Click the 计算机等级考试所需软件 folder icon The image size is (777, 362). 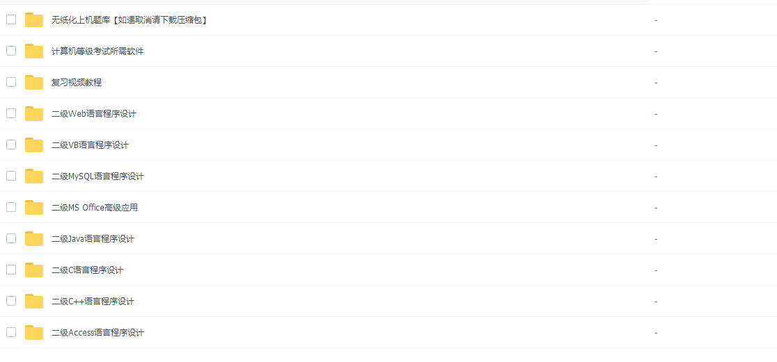[x=34, y=51]
